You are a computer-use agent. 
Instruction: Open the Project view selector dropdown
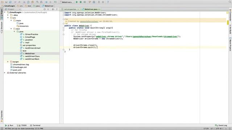click(13, 9)
